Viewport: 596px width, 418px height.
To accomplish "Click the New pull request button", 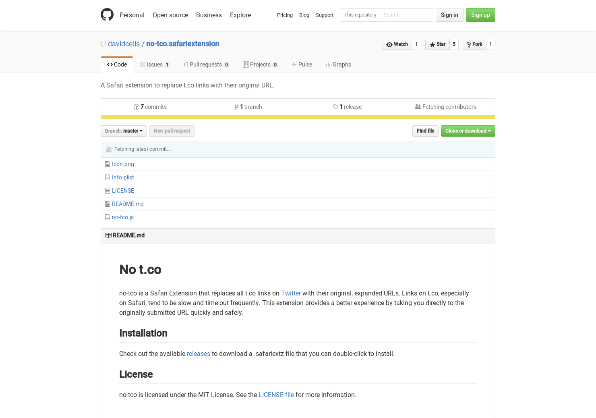I will click(172, 131).
